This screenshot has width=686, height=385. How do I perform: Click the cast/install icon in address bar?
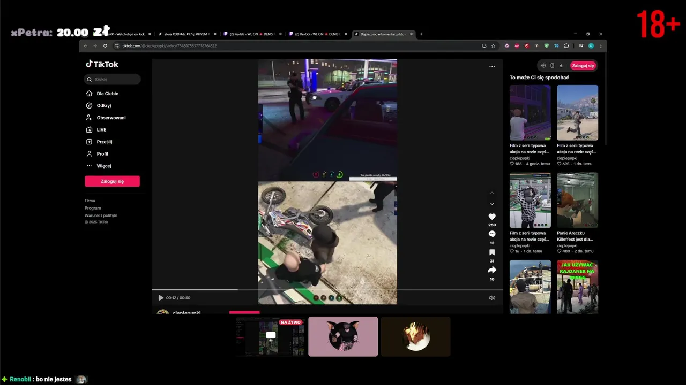(484, 46)
